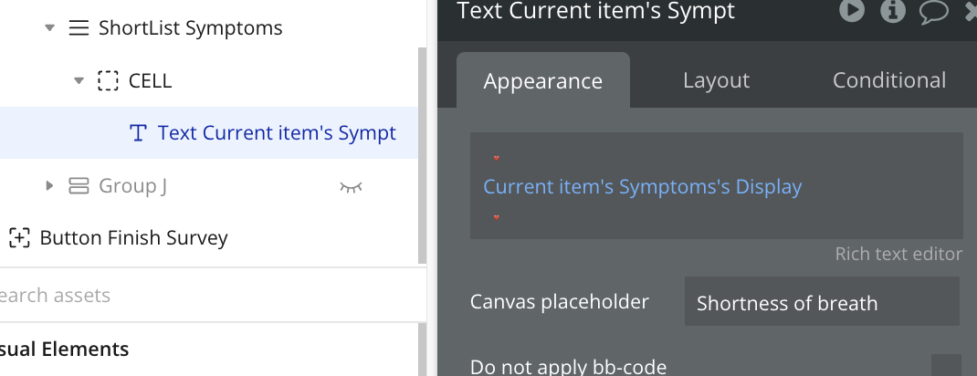Click the text T icon in element tree
The width and height of the screenshot is (977, 376).
(x=138, y=132)
